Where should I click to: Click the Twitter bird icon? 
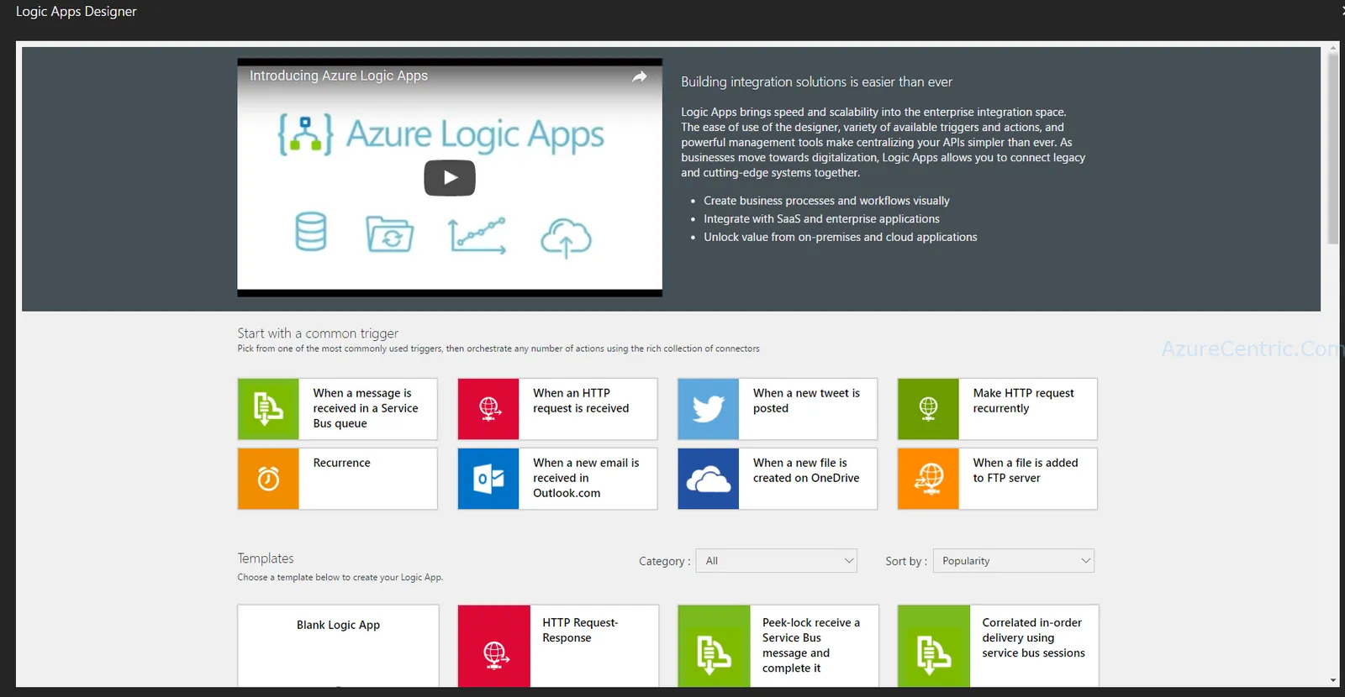[x=709, y=409]
